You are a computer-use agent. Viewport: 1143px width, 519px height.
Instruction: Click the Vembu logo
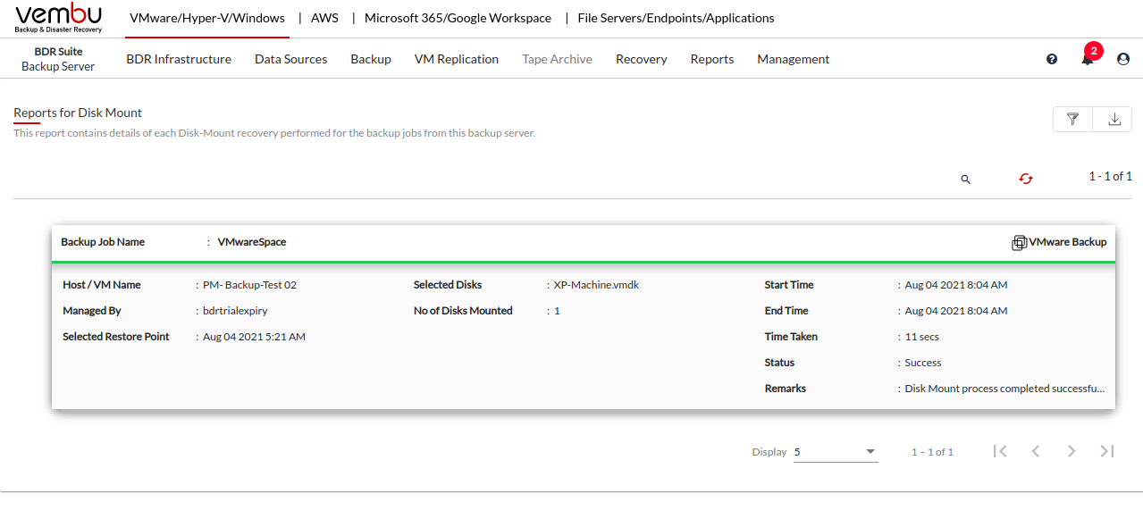coord(59,18)
